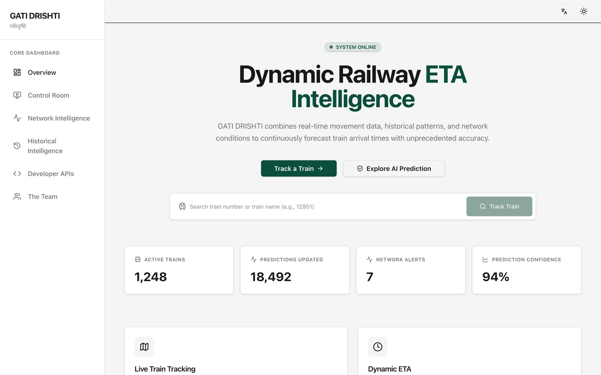This screenshot has height=375, width=601.
Task: Click the Network Alerts activity icon
Action: (x=370, y=259)
